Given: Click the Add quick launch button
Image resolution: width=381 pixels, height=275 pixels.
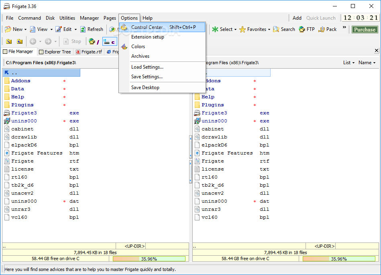Looking at the screenshot, I should (297, 18).
